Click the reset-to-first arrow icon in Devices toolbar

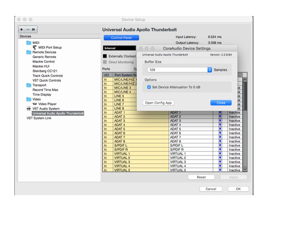34,29
